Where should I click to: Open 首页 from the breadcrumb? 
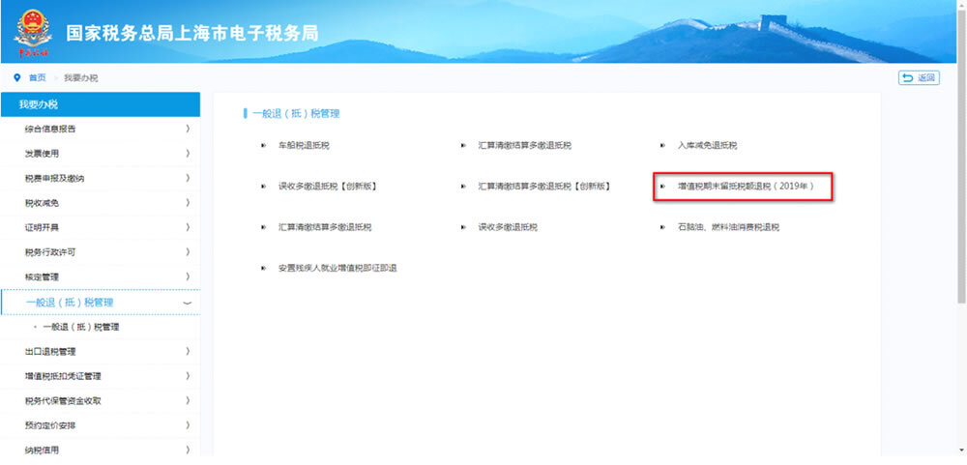[37, 77]
